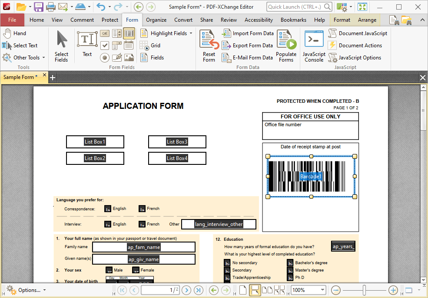This screenshot has height=298, width=428.
Task: Open the JavaScript Console
Action: 314,46
